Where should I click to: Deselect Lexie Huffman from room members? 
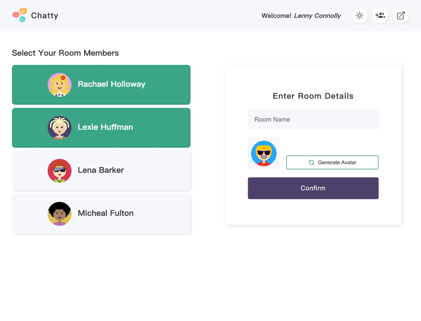101,128
